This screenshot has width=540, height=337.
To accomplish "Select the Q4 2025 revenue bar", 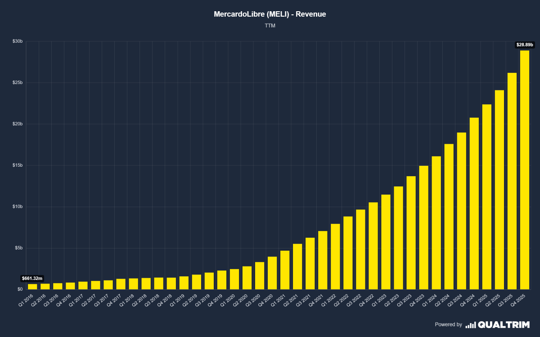I will (525, 170).
